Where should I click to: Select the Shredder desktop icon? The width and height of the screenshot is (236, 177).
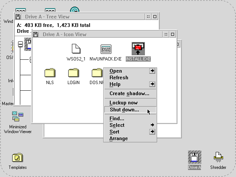click(218, 157)
